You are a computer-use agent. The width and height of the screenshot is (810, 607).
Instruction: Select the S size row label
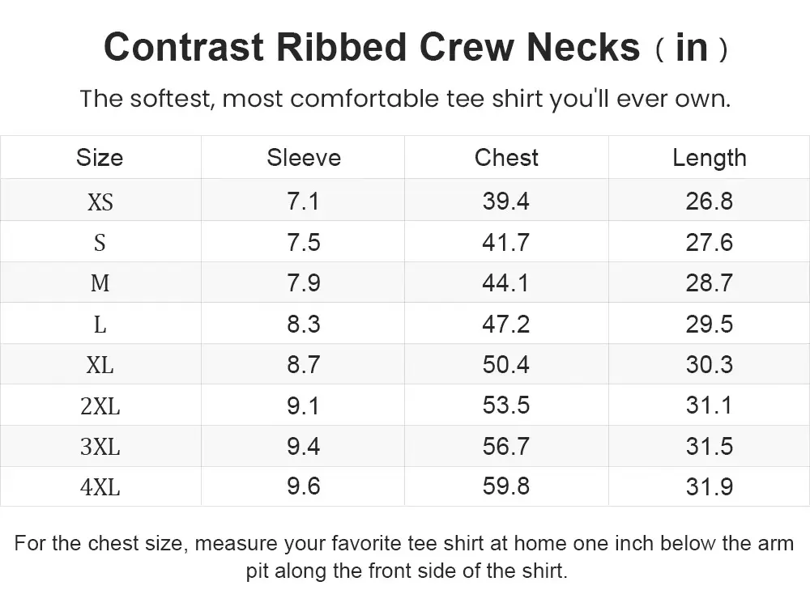(x=100, y=243)
